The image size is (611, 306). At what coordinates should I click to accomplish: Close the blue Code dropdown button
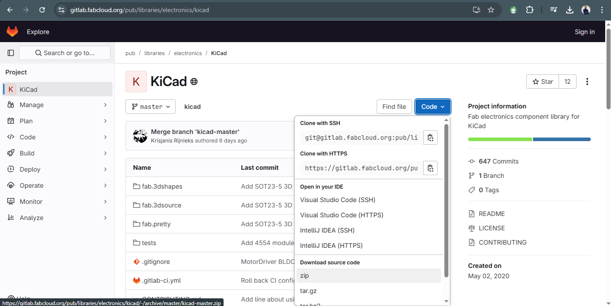(x=433, y=107)
